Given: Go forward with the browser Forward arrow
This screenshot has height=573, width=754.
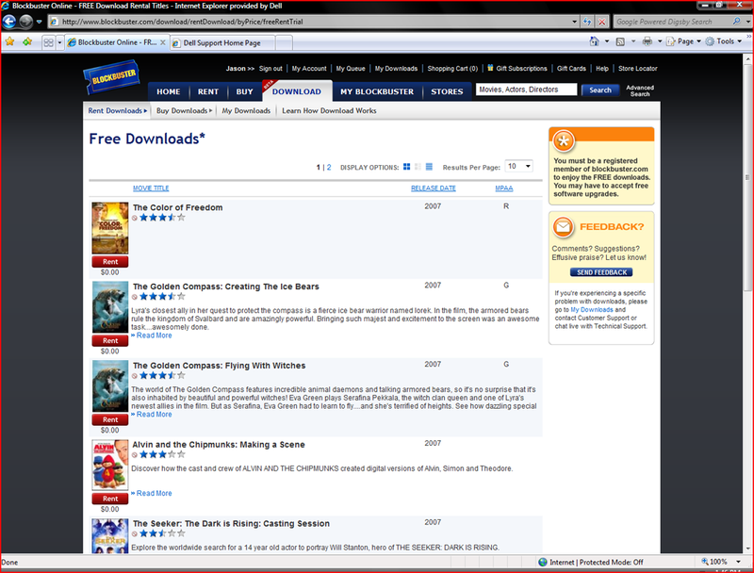Looking at the screenshot, I should click(26, 22).
